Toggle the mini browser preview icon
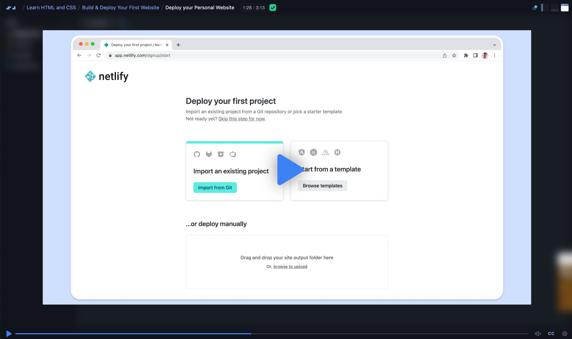Viewport: 572px width, 339px height. pyautogui.click(x=565, y=8)
